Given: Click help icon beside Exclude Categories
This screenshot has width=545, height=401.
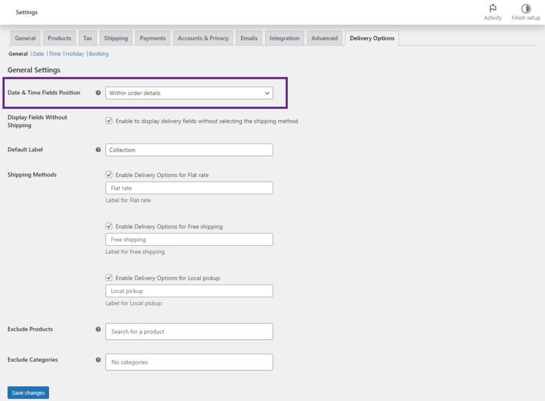Looking at the screenshot, I should [x=98, y=360].
